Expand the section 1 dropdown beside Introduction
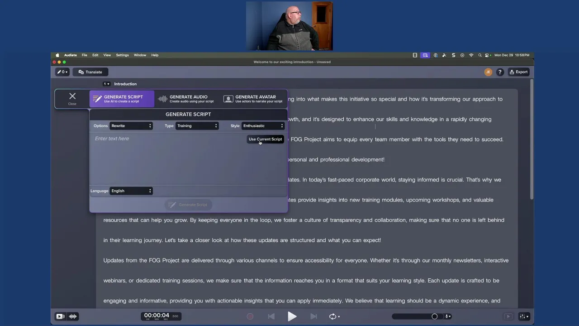Image resolution: width=579 pixels, height=326 pixels. pyautogui.click(x=106, y=84)
